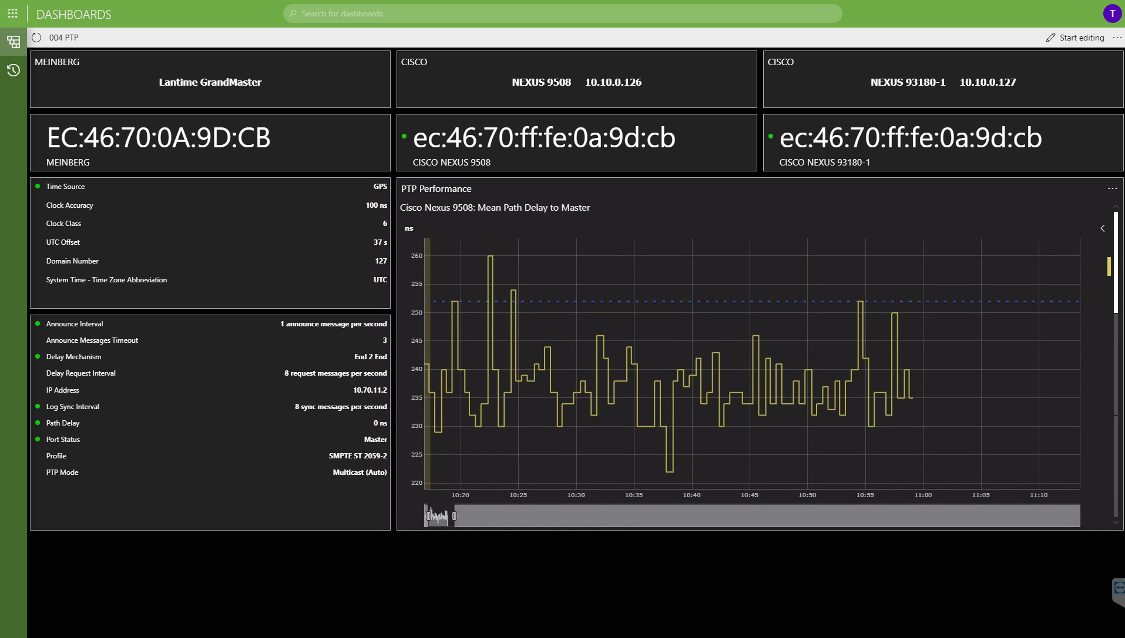Screen dimensions: 1125x638
Task: Click the PTP Mode Multicast (Auto) value
Action: point(360,472)
